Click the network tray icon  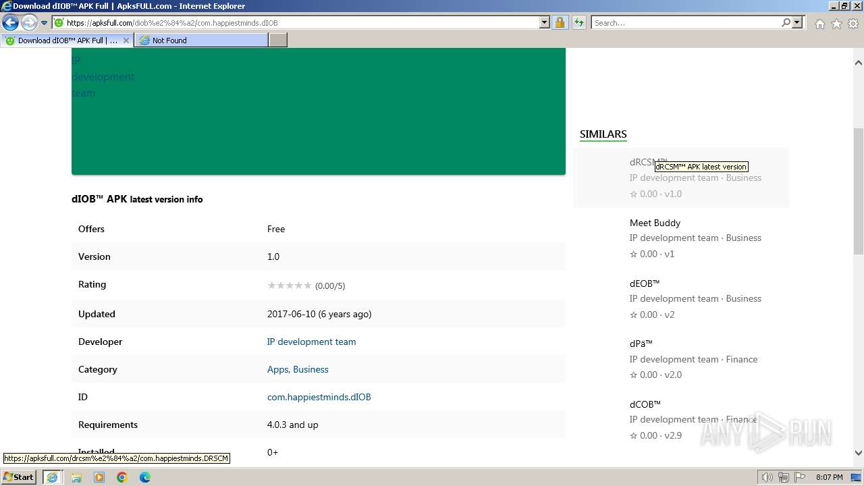tap(784, 477)
